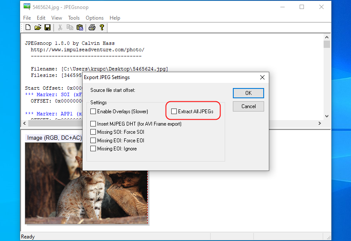Screen dimensions: 351x241
Task: Open the Tools menu
Action: point(74,18)
